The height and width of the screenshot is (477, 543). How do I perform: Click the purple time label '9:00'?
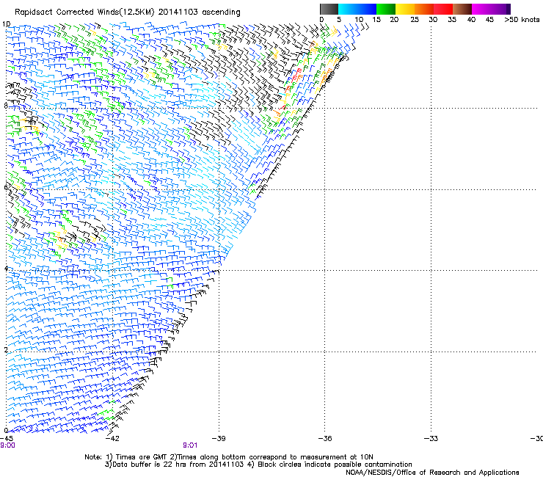point(7,445)
